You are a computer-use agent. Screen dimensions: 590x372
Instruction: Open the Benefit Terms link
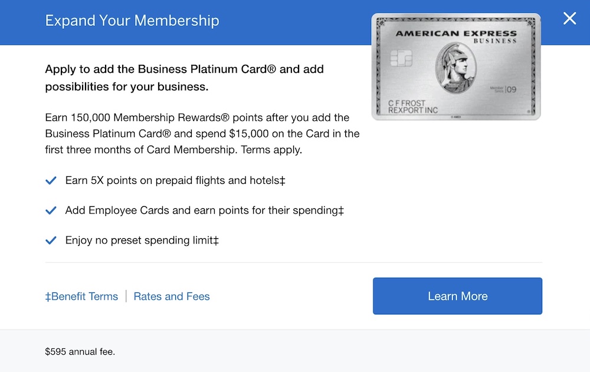[81, 297]
